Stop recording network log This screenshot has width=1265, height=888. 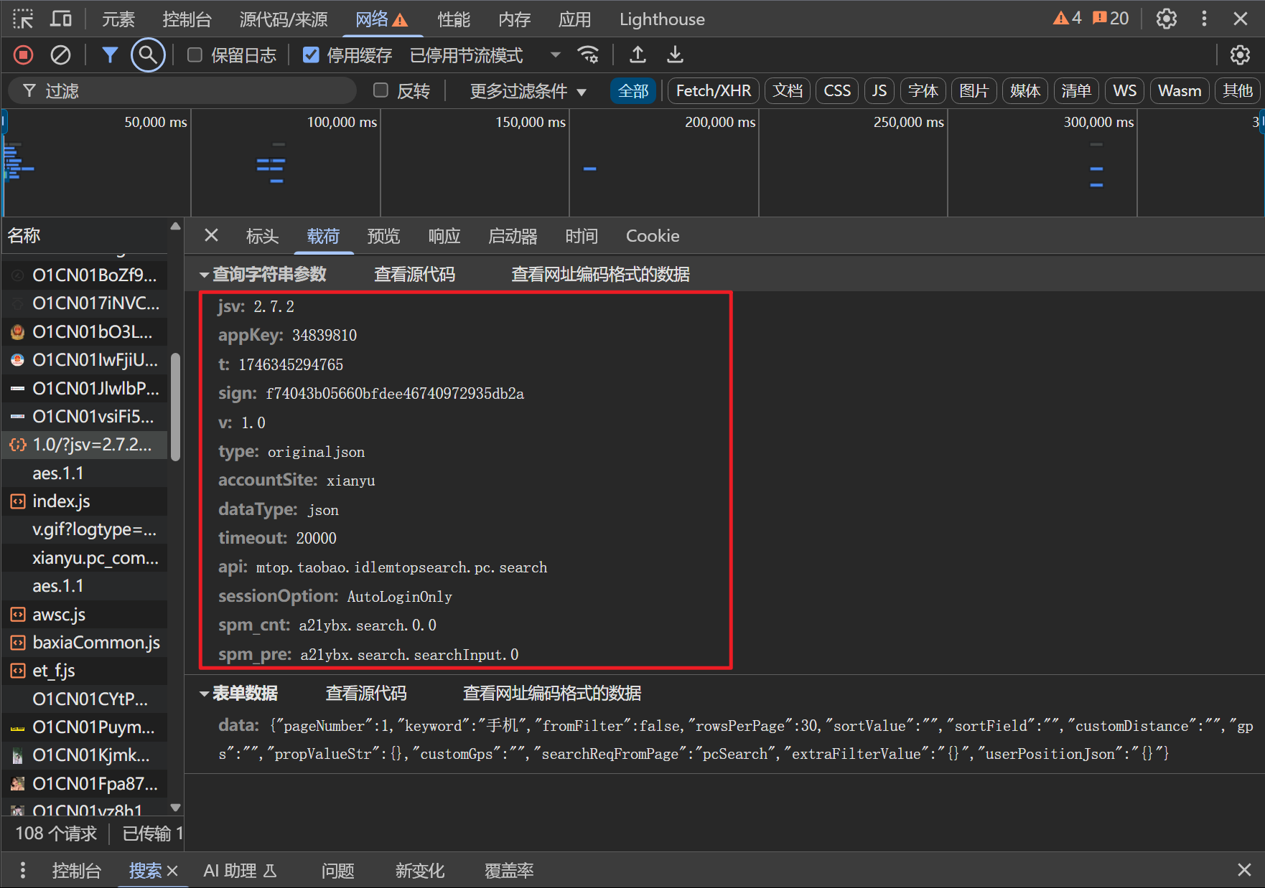23,55
